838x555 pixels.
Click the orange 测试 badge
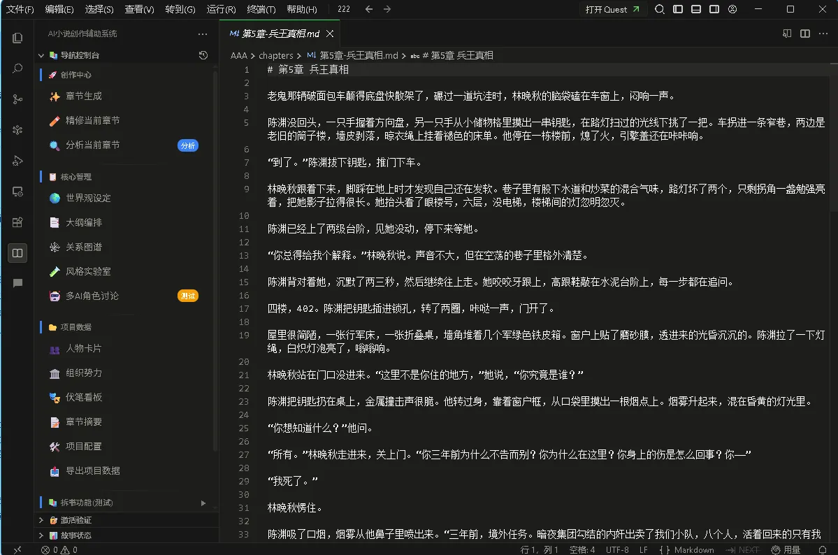[188, 296]
